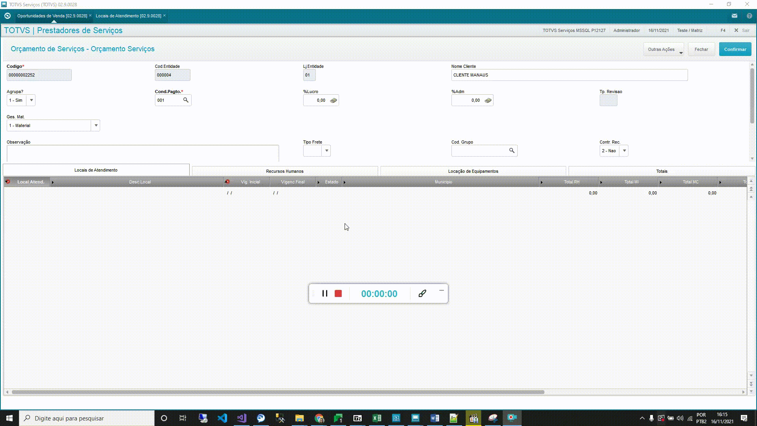The image size is (757, 426).
Task: Open %Adm calculator icon
Action: point(488,101)
